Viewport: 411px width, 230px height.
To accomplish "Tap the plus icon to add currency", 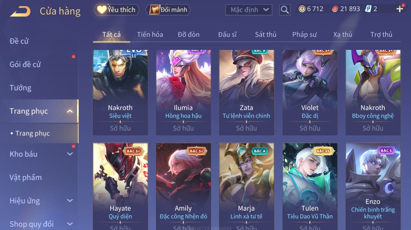I will tap(400, 9).
